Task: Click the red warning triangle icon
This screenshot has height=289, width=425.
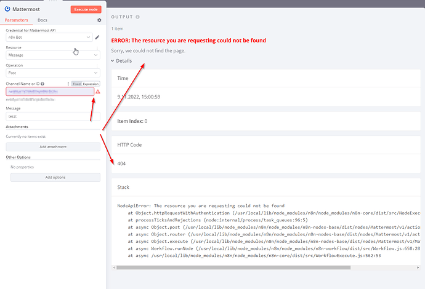Action: (x=98, y=92)
